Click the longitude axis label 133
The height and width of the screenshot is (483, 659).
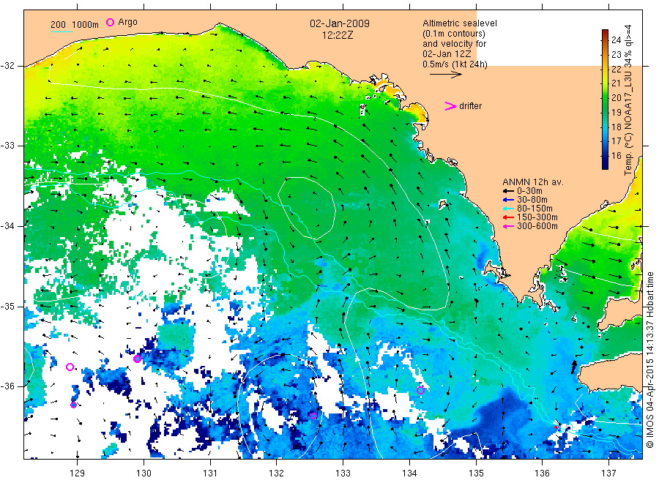343,473
